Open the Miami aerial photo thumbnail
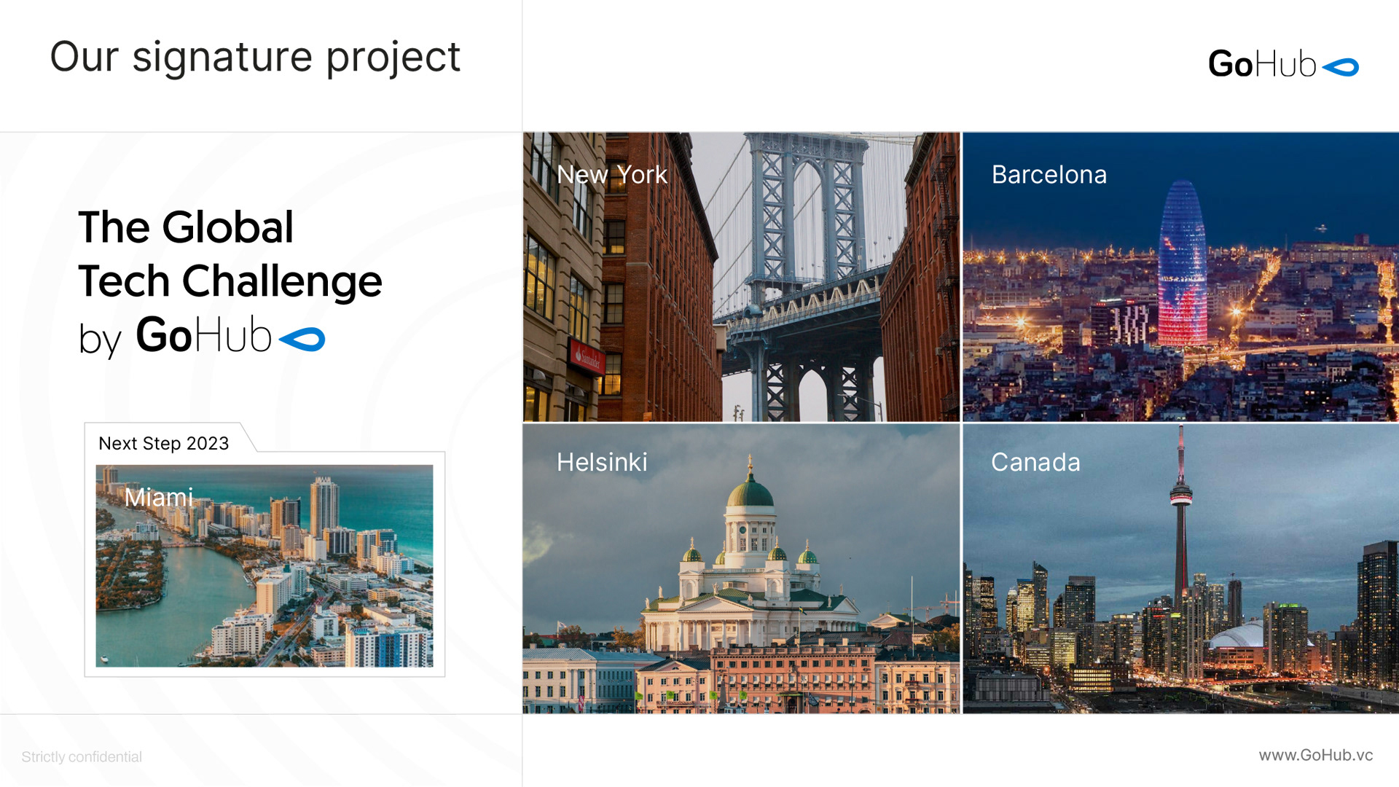 (x=264, y=576)
